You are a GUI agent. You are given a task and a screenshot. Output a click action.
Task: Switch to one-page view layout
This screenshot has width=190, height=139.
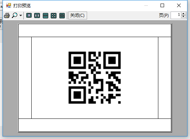(x=29, y=15)
